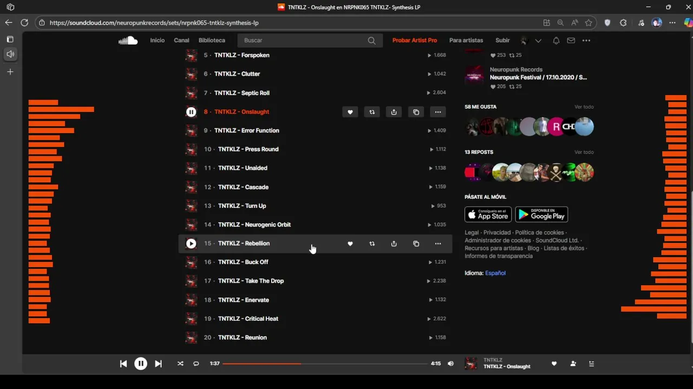The width and height of the screenshot is (693, 389).
Task: Add a new tab with sidebar plus
Action: click(x=10, y=72)
